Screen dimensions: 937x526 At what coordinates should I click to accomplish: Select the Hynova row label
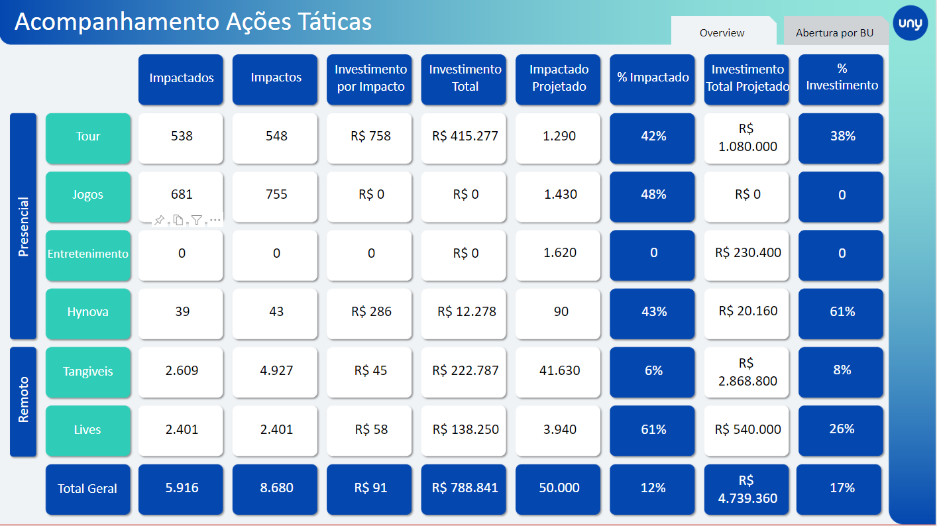[x=88, y=313]
